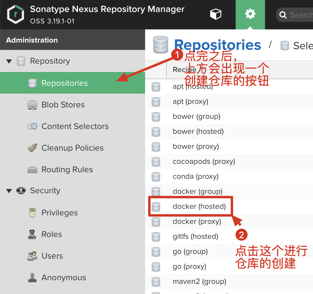
Task: Click the apt (proxy) row database icon
Action: (x=156, y=102)
